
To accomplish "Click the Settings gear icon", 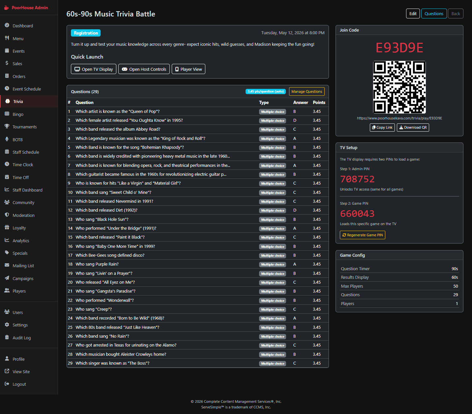I will pos(7,324).
